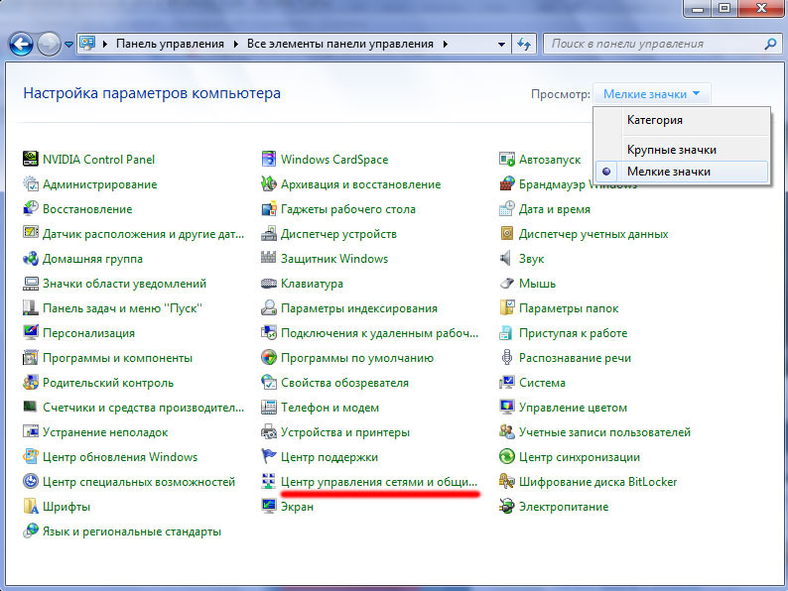This screenshot has height=591, width=788.
Task: Click the Программы по умолчанию icon
Action: [269, 358]
